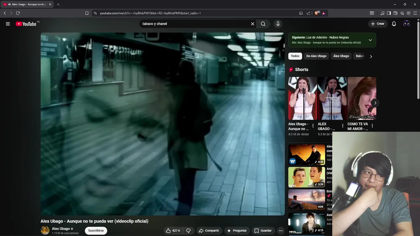The image size is (420, 236).
Task: Open the 4:04 duration video thumbnail
Action: coord(306,200)
